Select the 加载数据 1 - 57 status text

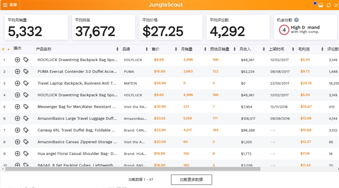(x=141, y=179)
